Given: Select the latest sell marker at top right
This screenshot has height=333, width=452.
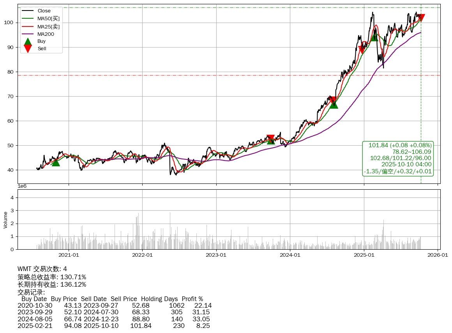Looking at the screenshot, I should (x=421, y=18).
